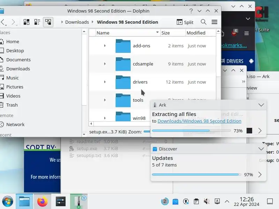Open Network in Places panel
This screenshot has height=209, width=279.
click(x=15, y=125)
